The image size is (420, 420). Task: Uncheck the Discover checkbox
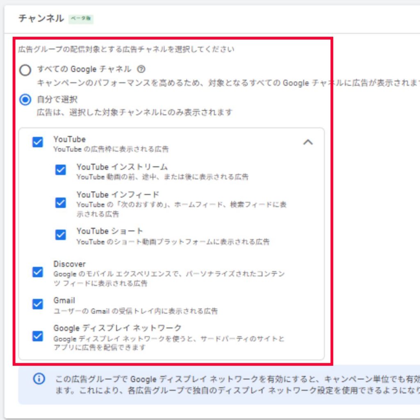[37, 272]
